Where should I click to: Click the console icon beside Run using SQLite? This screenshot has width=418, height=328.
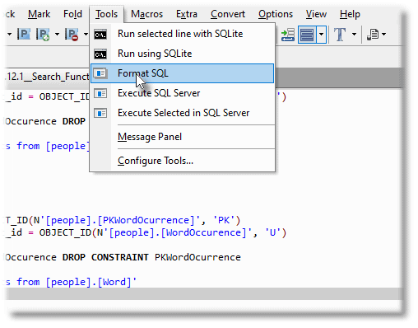(100, 54)
